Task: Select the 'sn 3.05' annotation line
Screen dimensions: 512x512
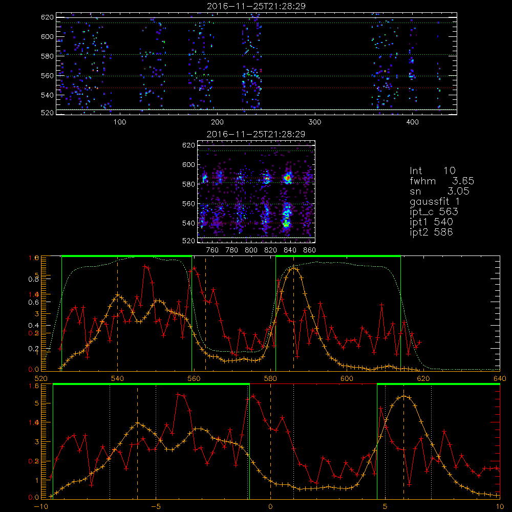Action: 439,191
